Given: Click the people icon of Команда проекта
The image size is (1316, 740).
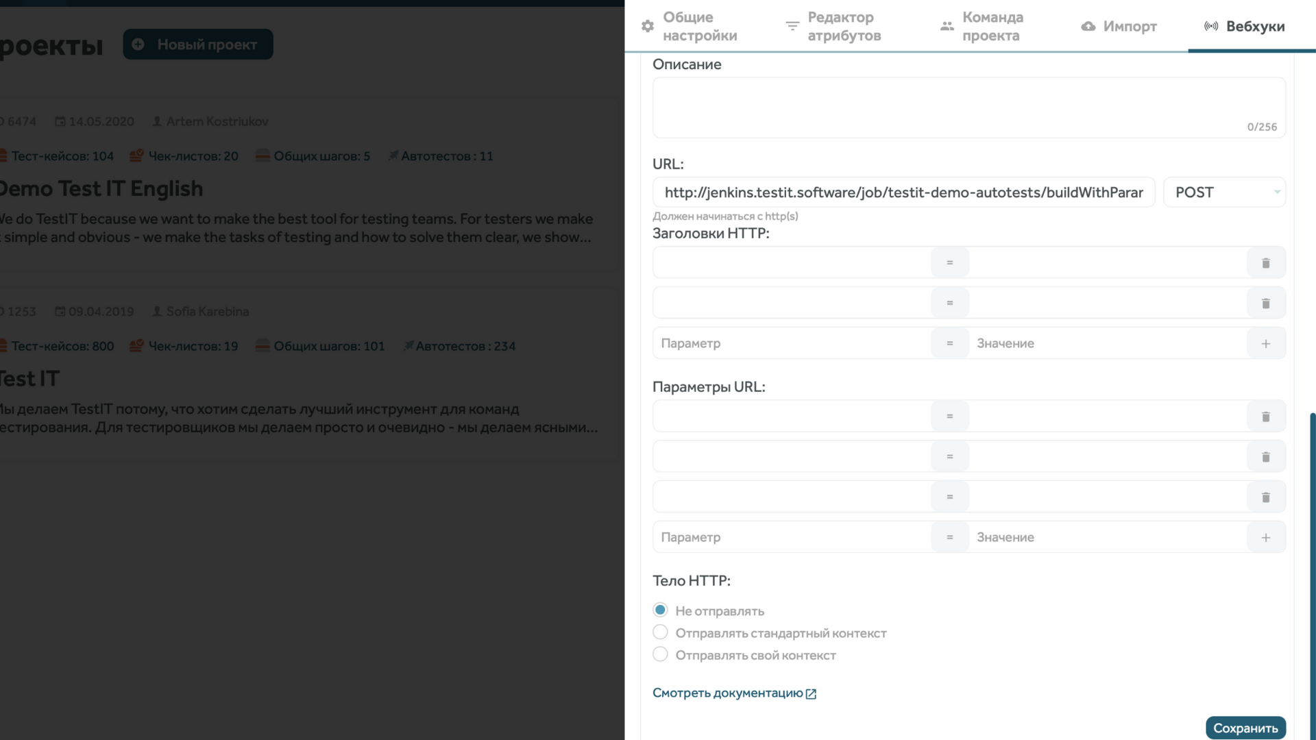Looking at the screenshot, I should [x=947, y=26].
